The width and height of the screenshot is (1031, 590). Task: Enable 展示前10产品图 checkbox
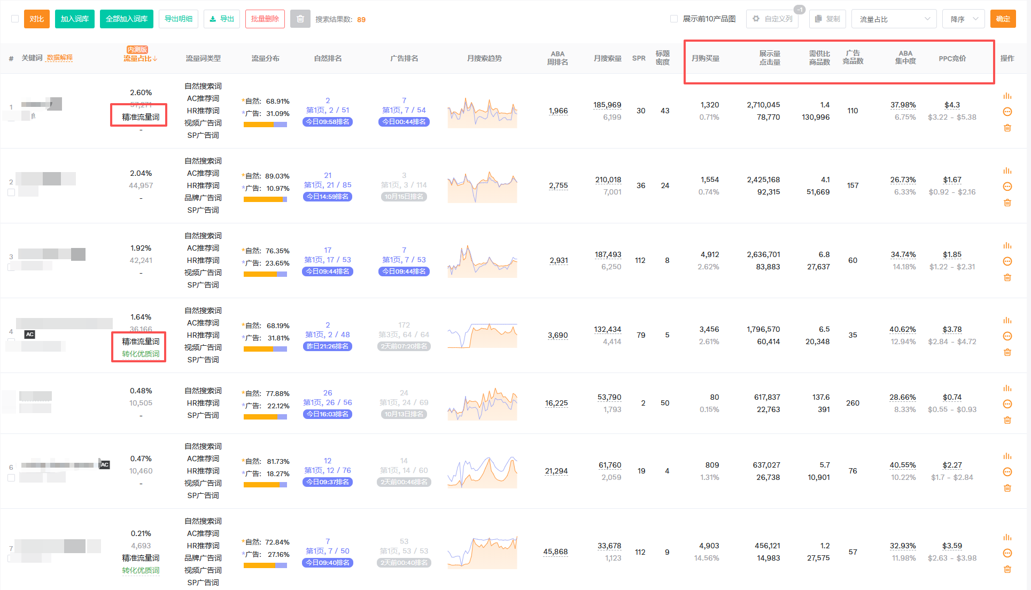click(674, 19)
